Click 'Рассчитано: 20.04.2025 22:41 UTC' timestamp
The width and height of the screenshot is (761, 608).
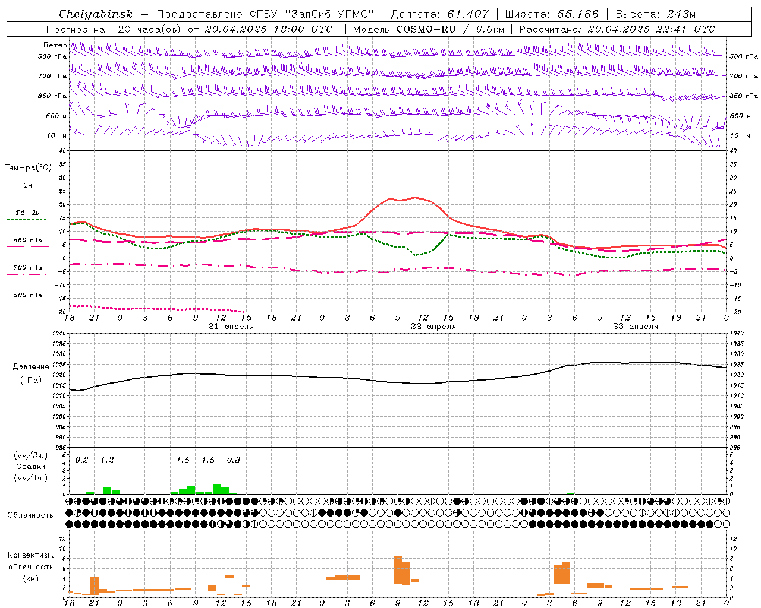tap(617, 29)
